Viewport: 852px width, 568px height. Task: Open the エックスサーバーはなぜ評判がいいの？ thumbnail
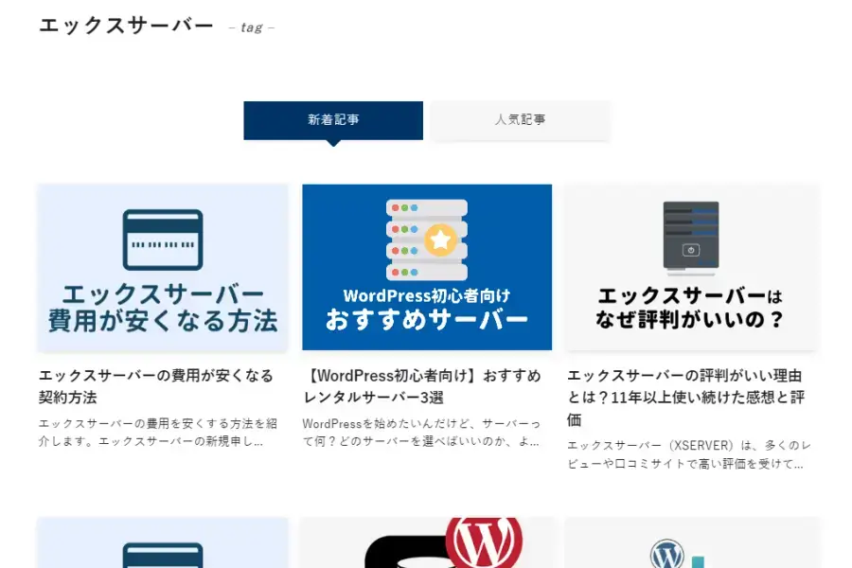click(x=691, y=267)
